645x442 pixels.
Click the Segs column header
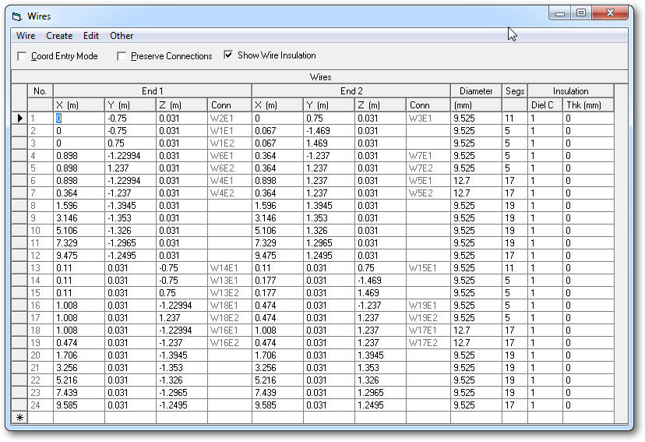[515, 91]
